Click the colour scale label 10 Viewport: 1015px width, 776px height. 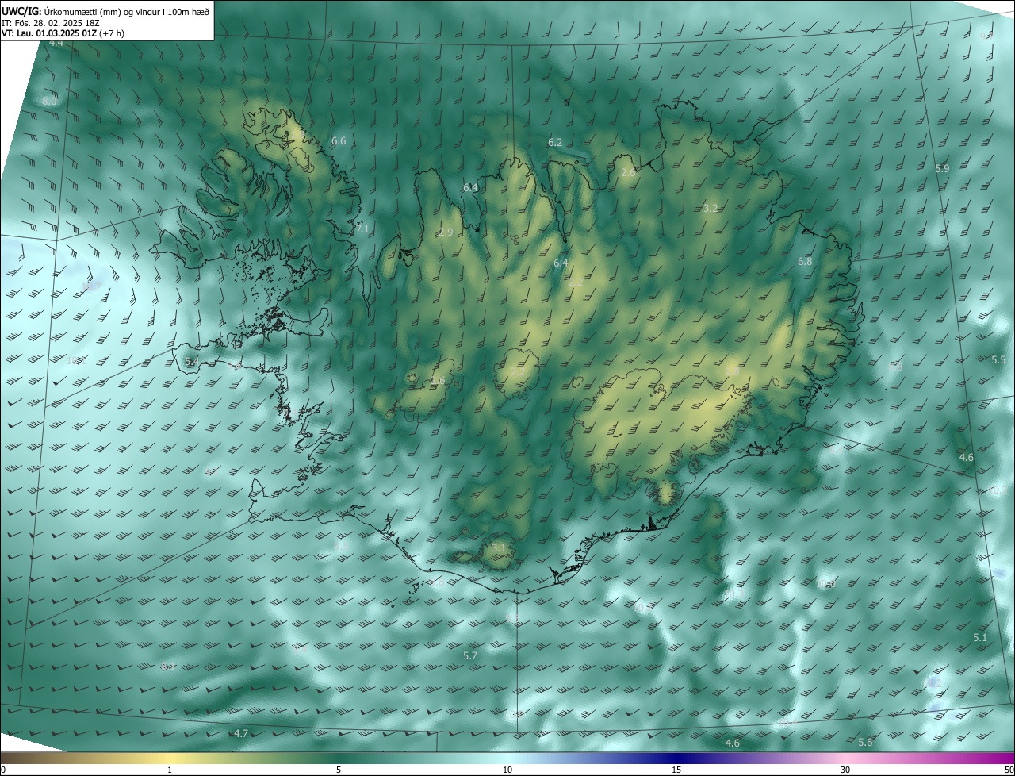[507, 770]
